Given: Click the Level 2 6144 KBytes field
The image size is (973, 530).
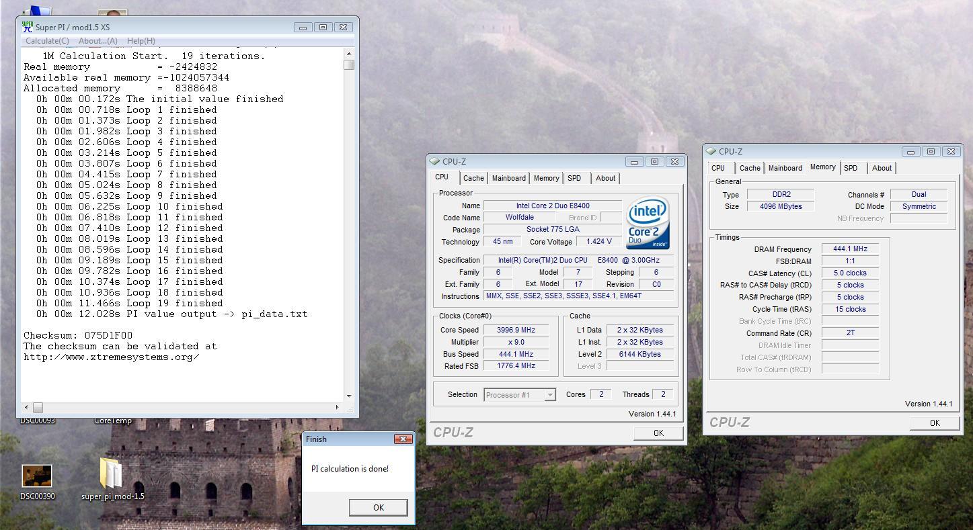Looking at the screenshot, I should pos(640,354).
